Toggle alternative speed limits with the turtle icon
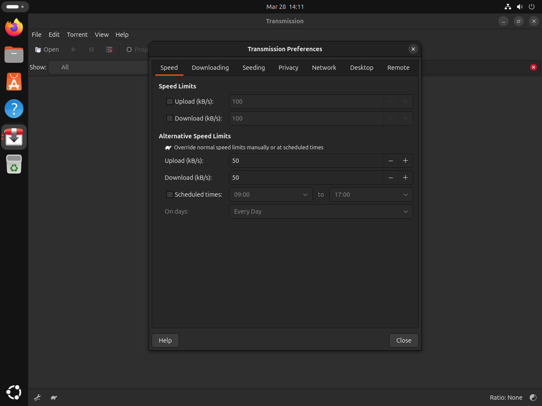 (54, 398)
